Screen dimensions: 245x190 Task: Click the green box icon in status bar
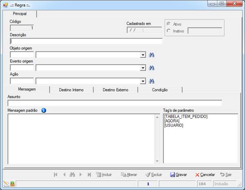tap(12, 184)
